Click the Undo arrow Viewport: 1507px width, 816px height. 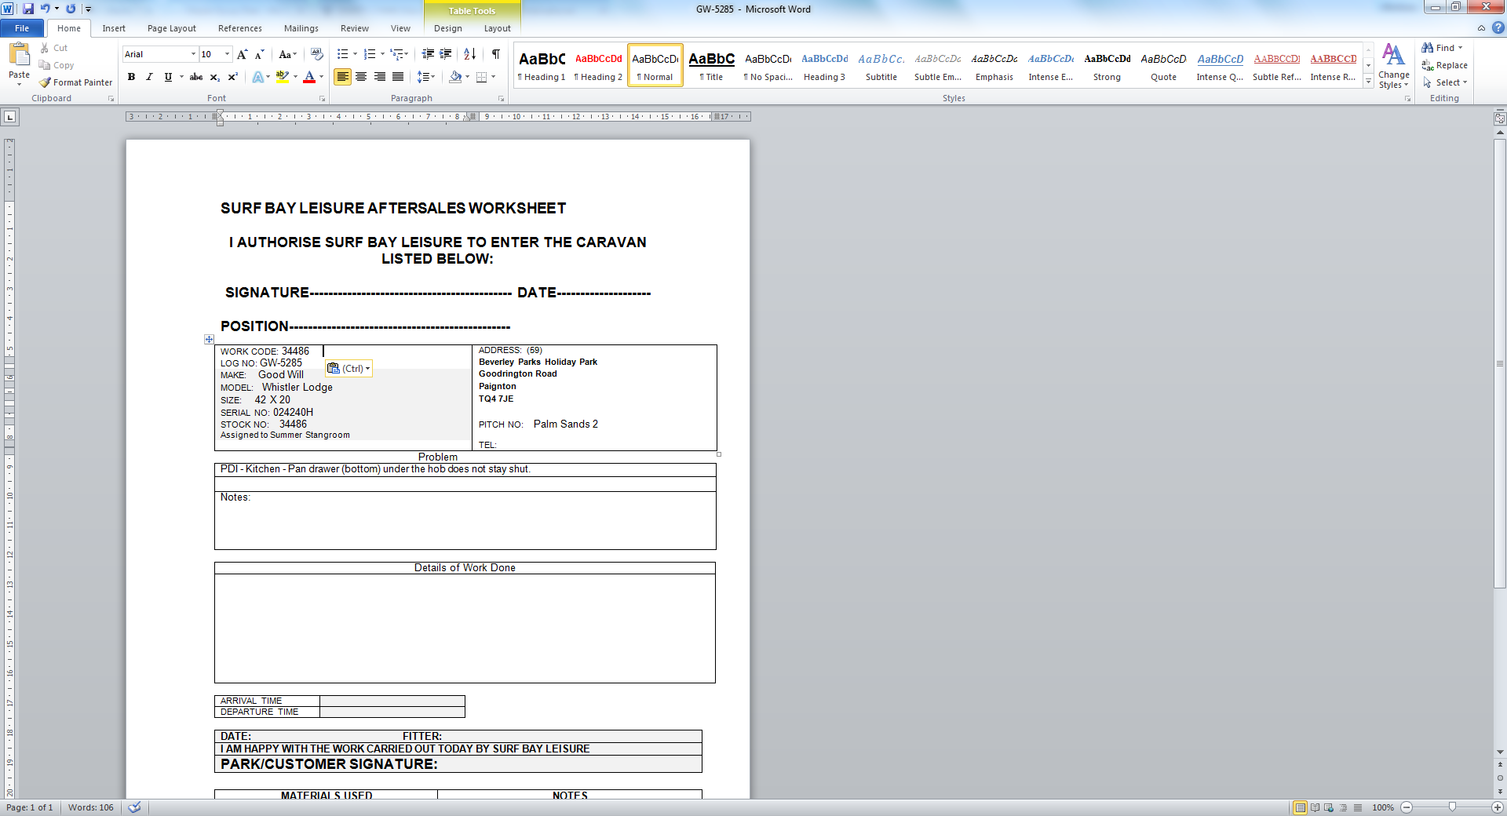pos(45,9)
